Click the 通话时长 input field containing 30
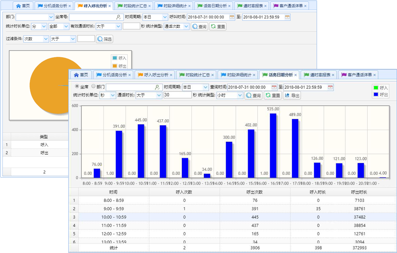This screenshot has width=397, height=253. click(177, 95)
